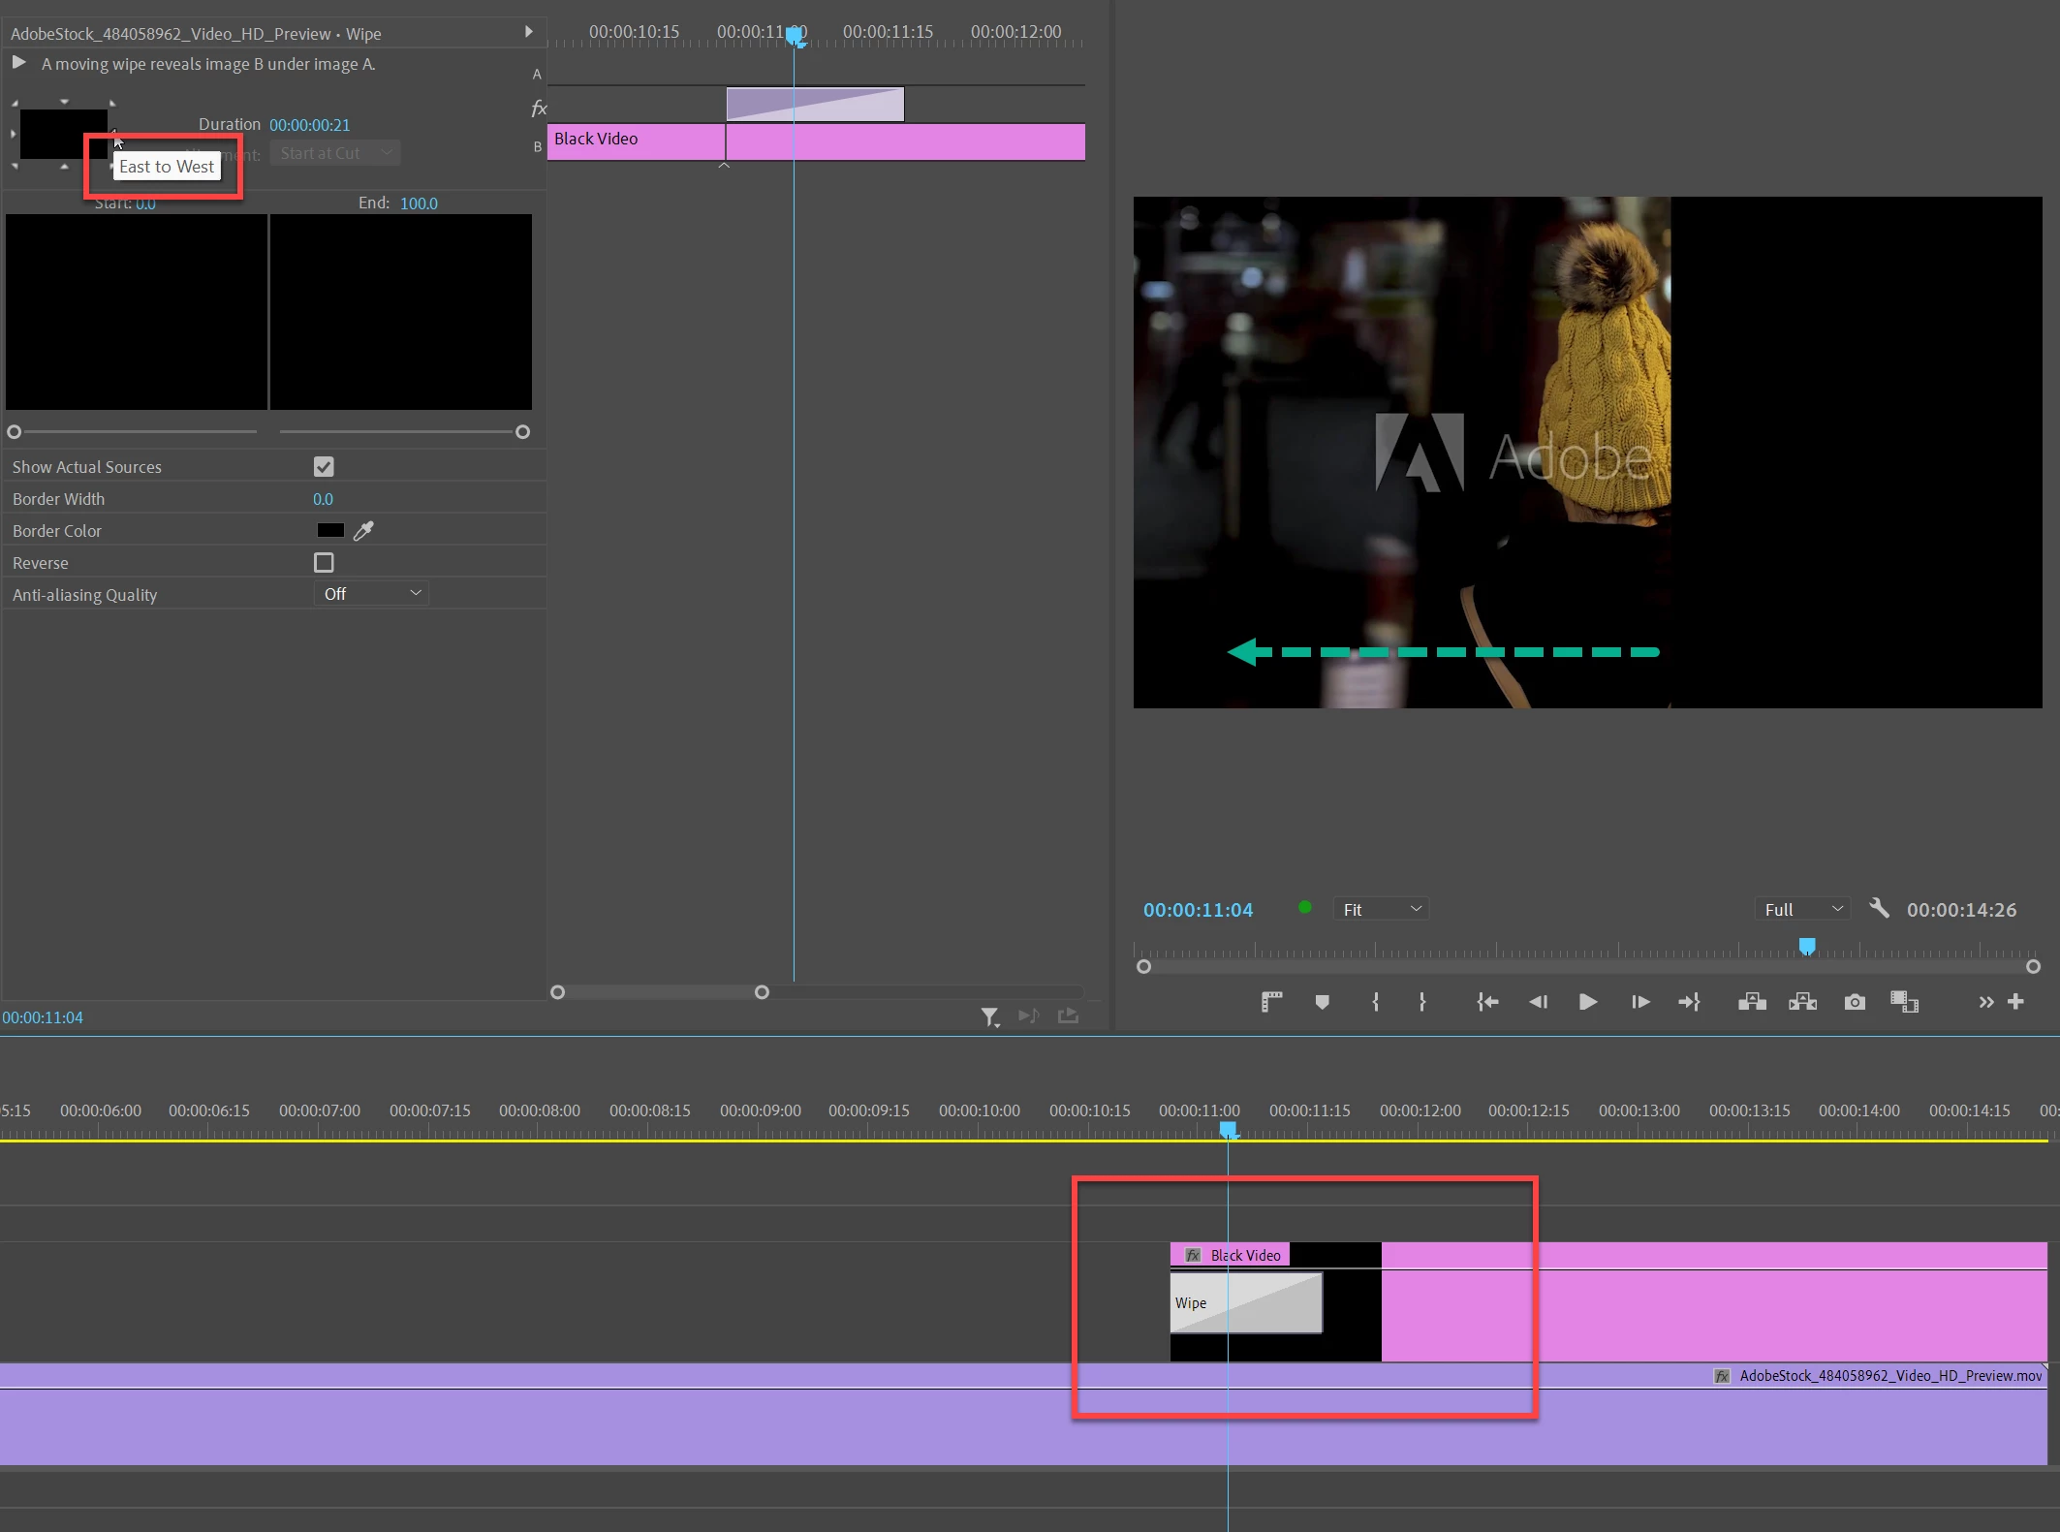Pick border color with the eyedropper
The image size is (2060, 1532).
click(363, 531)
